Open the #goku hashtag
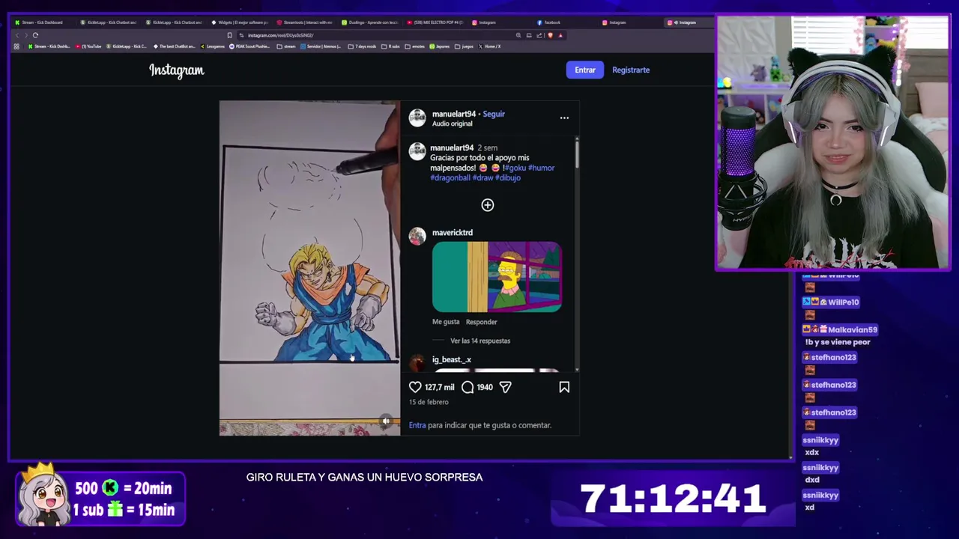 click(514, 168)
